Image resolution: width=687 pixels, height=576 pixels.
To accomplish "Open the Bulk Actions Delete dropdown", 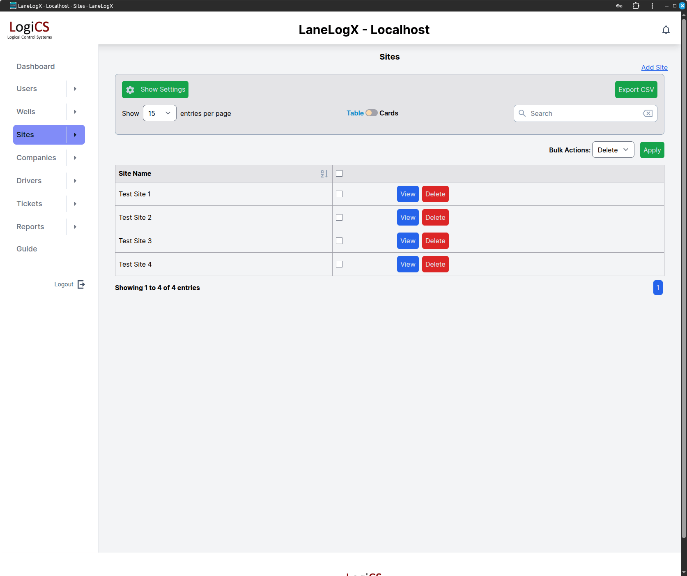I will click(x=613, y=150).
